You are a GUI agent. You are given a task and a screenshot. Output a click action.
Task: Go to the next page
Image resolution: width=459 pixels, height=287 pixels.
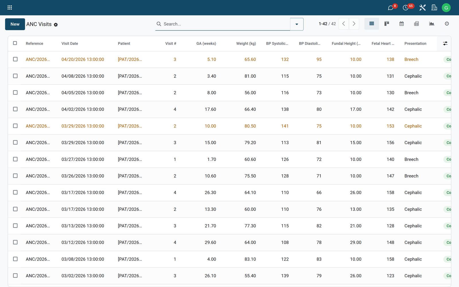tap(354, 24)
